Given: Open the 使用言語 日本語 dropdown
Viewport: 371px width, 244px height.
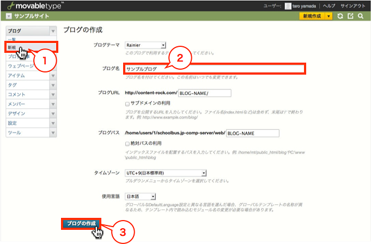Looking at the screenshot, I should [141, 197].
